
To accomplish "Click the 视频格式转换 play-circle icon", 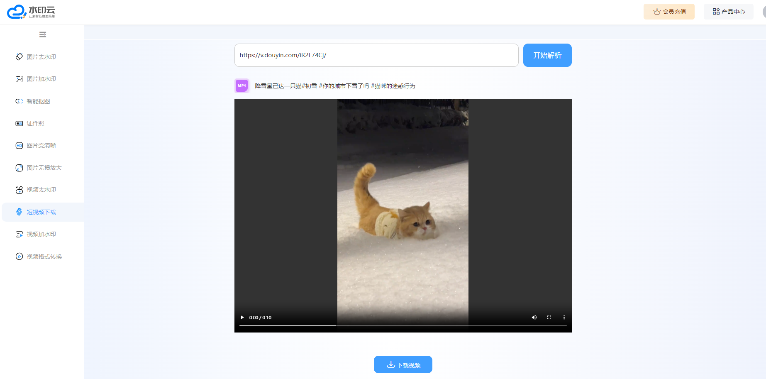I will pos(19,257).
